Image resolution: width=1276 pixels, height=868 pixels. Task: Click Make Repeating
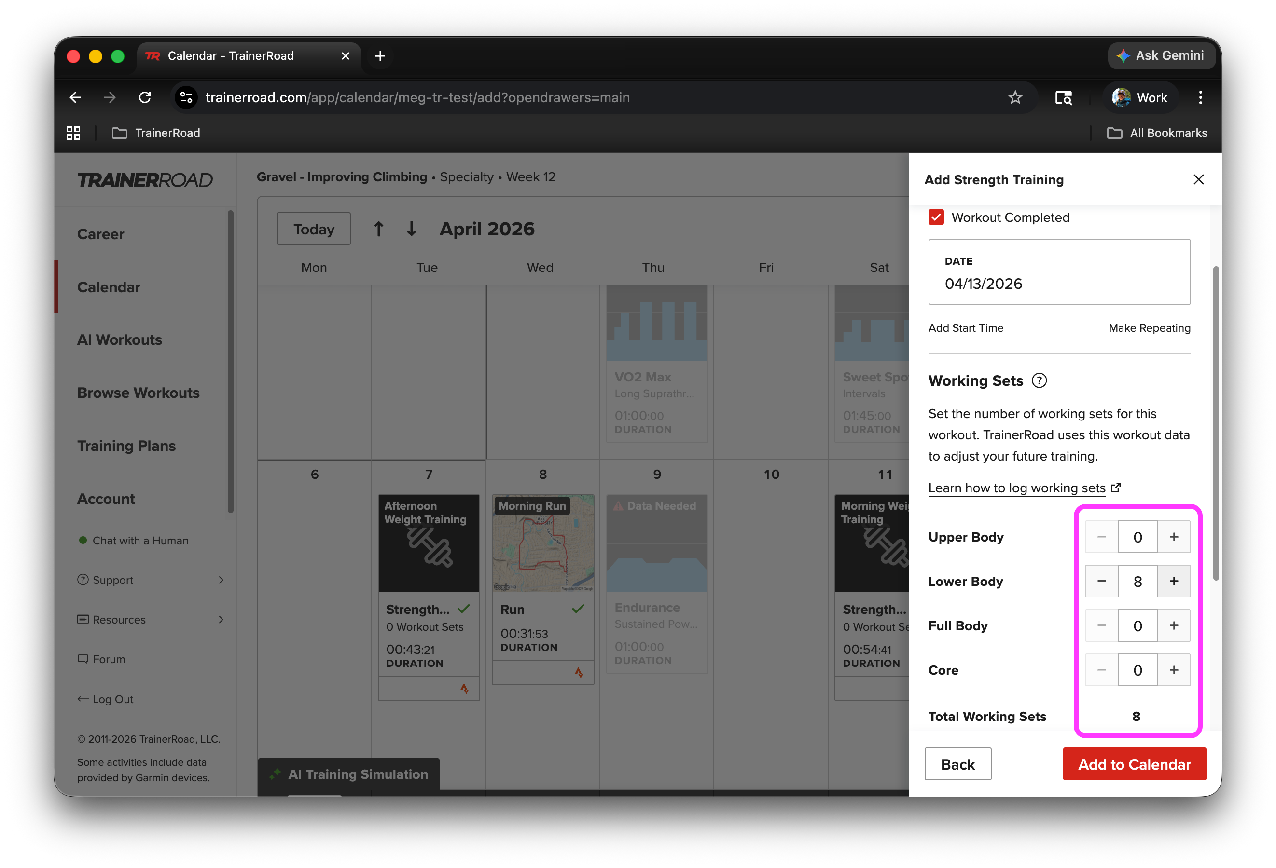click(x=1150, y=328)
